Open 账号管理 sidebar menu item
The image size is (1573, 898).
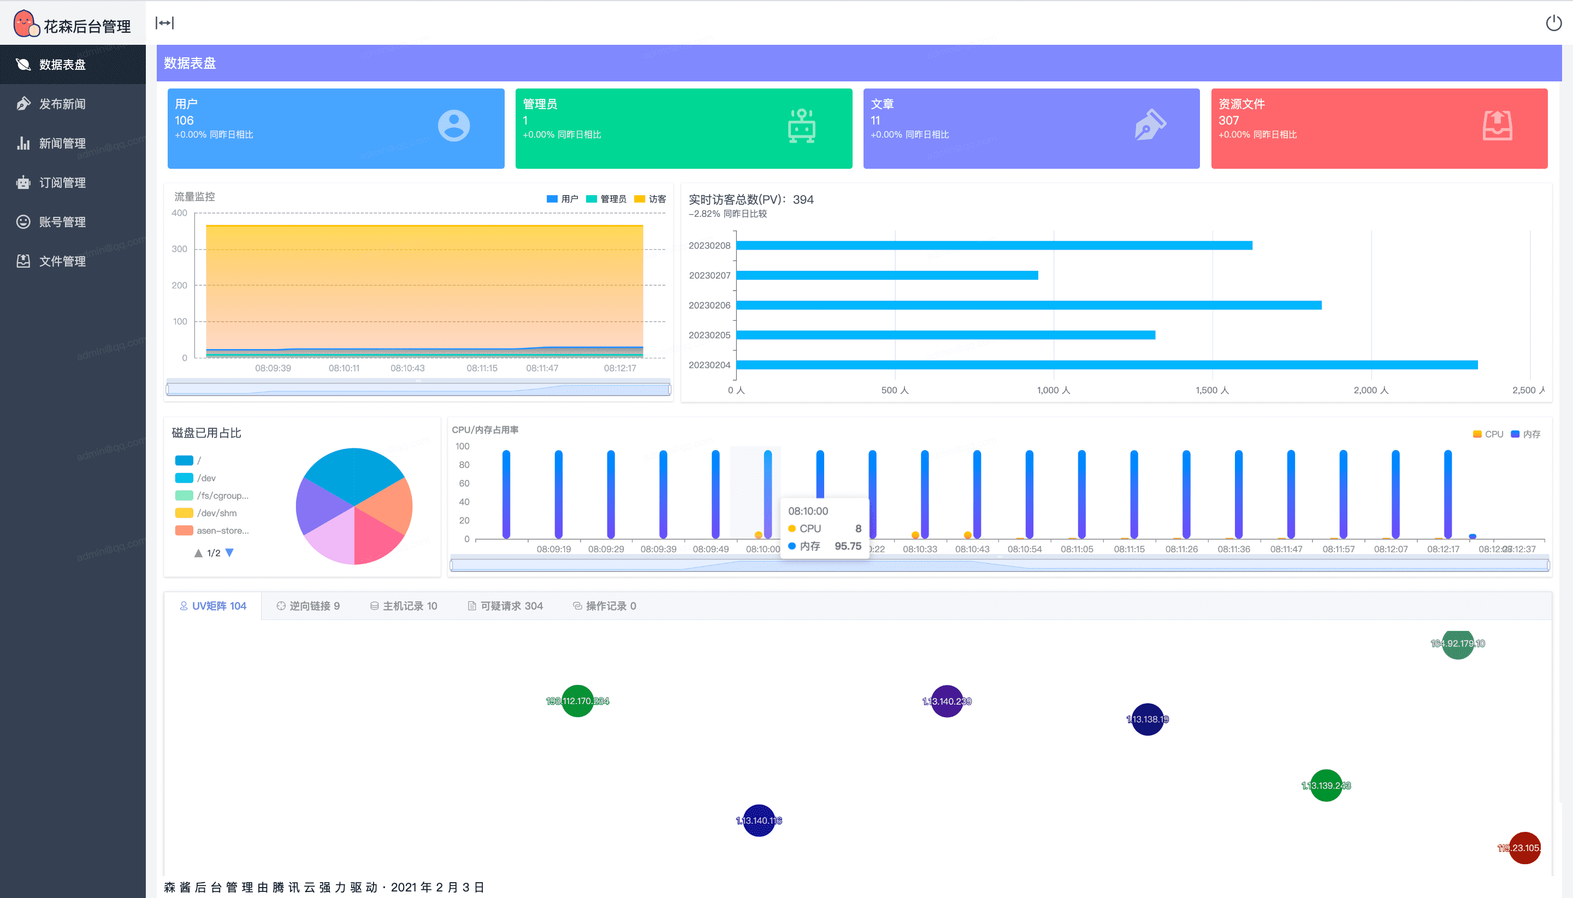[x=73, y=222]
